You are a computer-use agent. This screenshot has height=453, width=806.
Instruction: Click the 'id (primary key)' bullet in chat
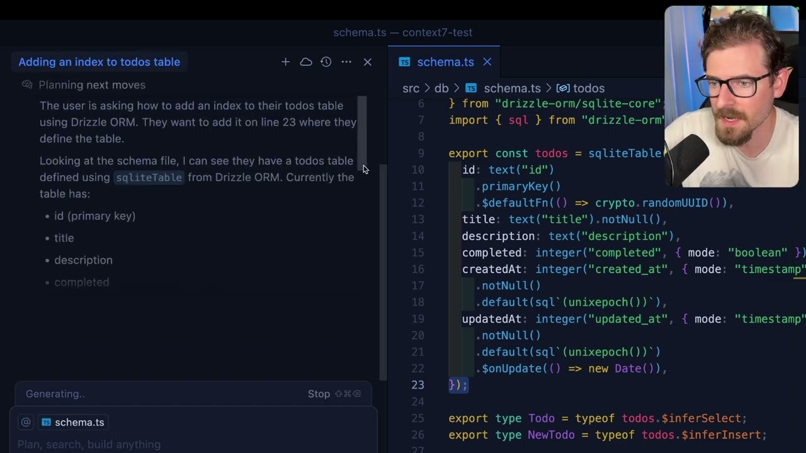(x=94, y=216)
